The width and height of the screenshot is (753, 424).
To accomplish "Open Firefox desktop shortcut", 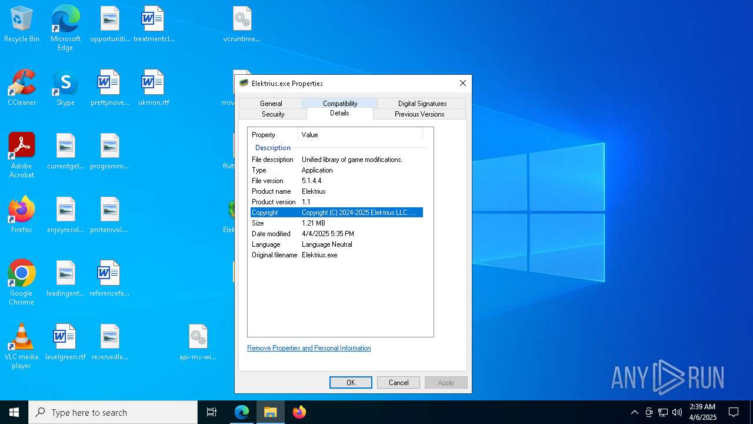I will [x=22, y=216].
